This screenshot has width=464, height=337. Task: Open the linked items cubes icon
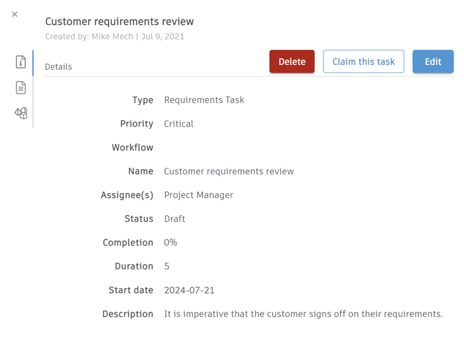pos(21,113)
